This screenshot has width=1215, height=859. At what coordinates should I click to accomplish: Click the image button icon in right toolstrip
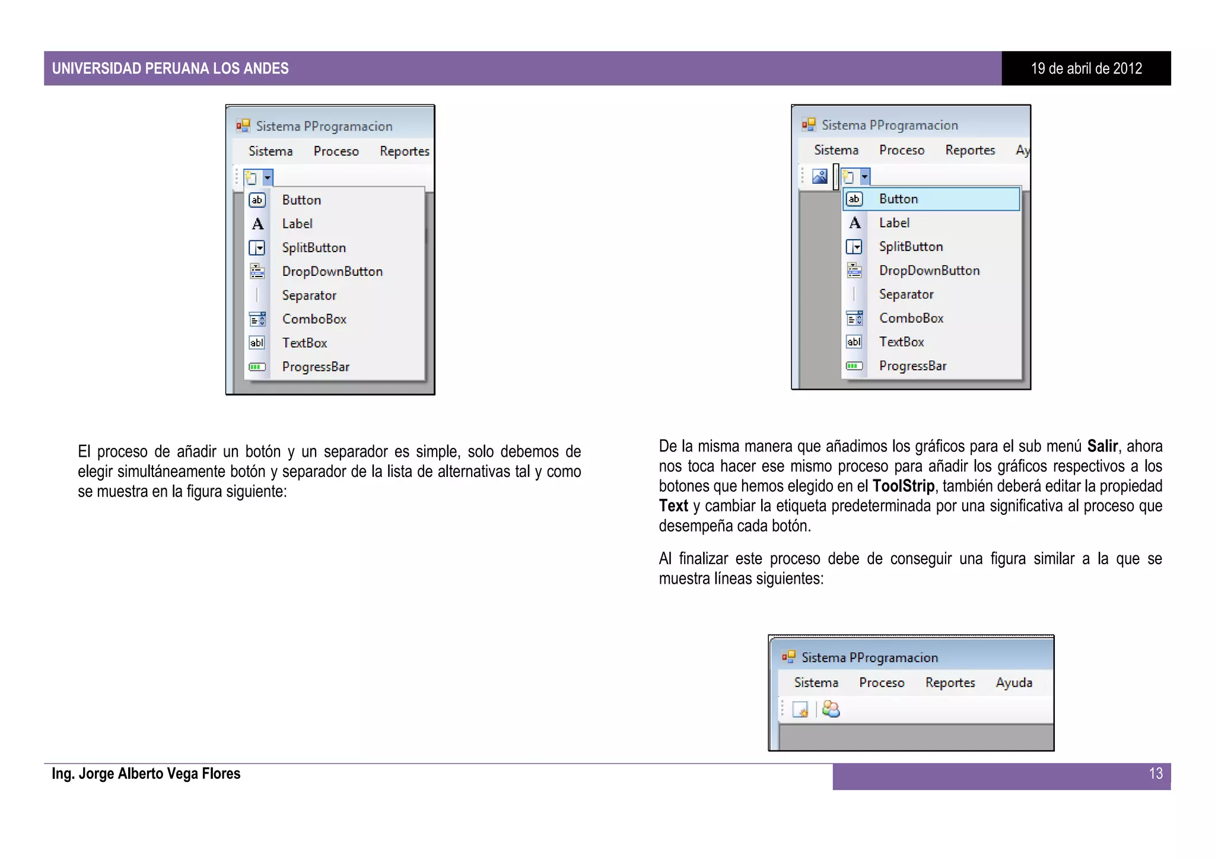tap(819, 177)
